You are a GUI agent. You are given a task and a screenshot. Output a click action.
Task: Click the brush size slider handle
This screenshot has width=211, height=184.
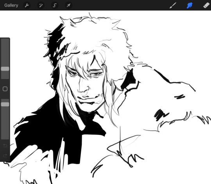(5, 69)
